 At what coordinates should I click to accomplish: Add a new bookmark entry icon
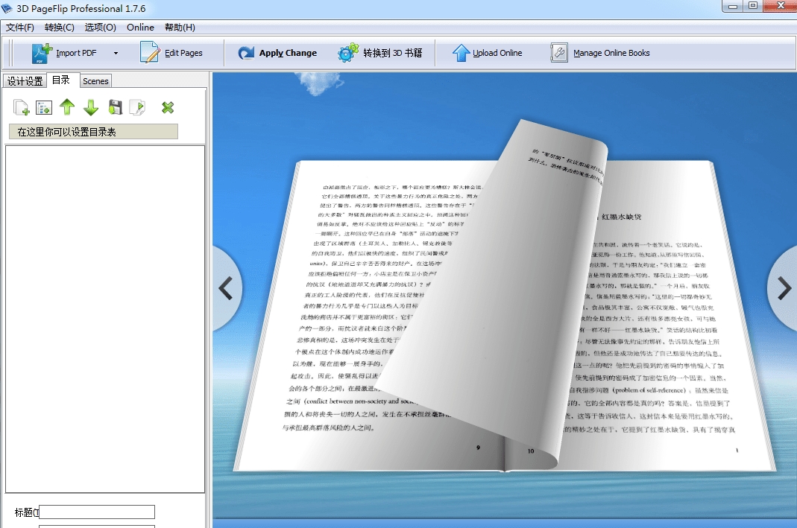pos(20,107)
